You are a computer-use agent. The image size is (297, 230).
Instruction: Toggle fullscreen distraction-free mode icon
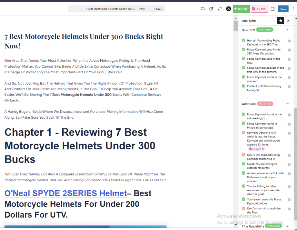[x=220, y=9]
